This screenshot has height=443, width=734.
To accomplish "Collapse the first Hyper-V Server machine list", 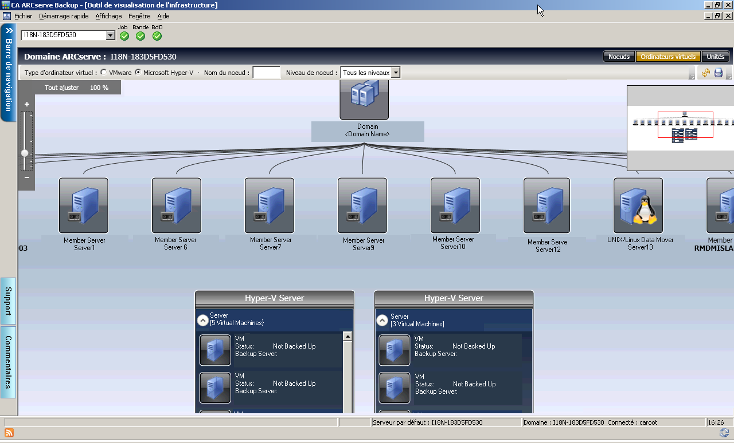I will click(202, 320).
